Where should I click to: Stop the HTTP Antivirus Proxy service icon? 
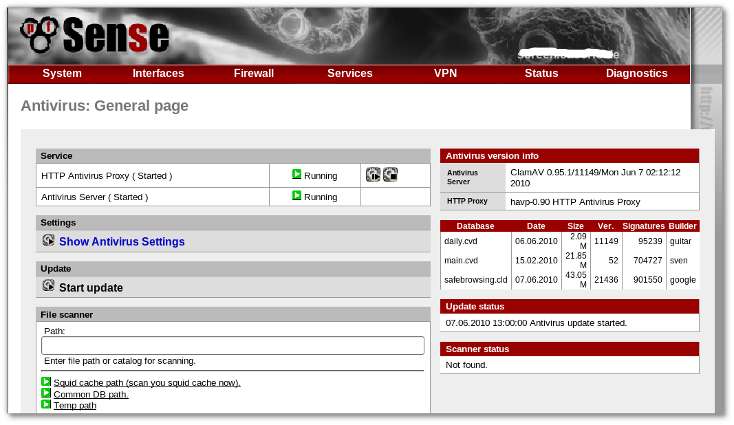(x=391, y=175)
